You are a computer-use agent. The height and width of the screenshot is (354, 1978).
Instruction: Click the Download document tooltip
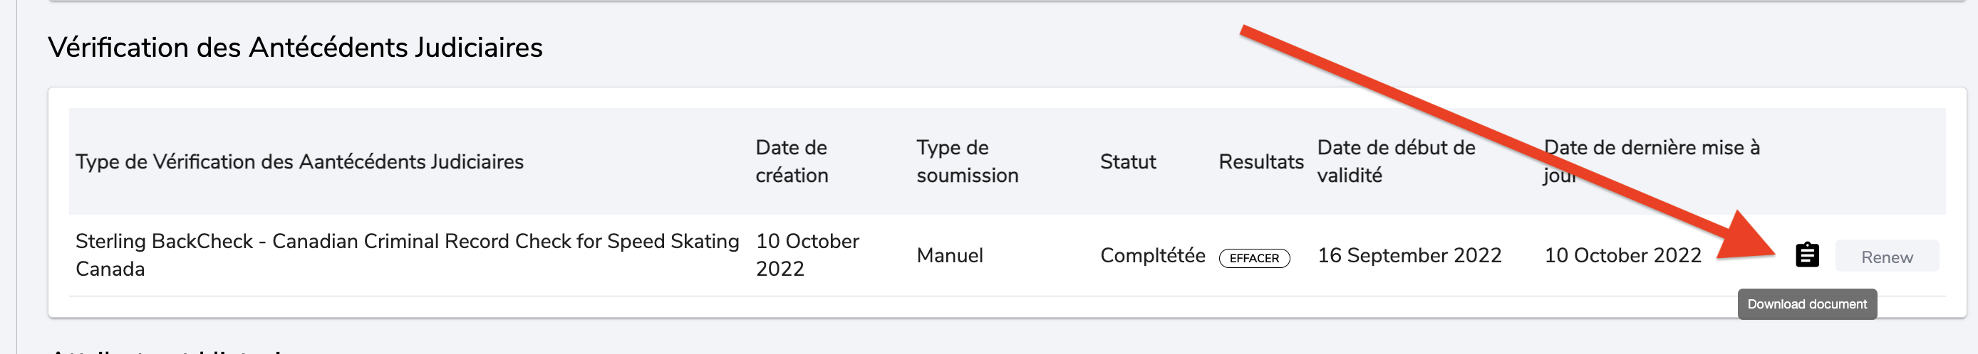tap(1807, 304)
